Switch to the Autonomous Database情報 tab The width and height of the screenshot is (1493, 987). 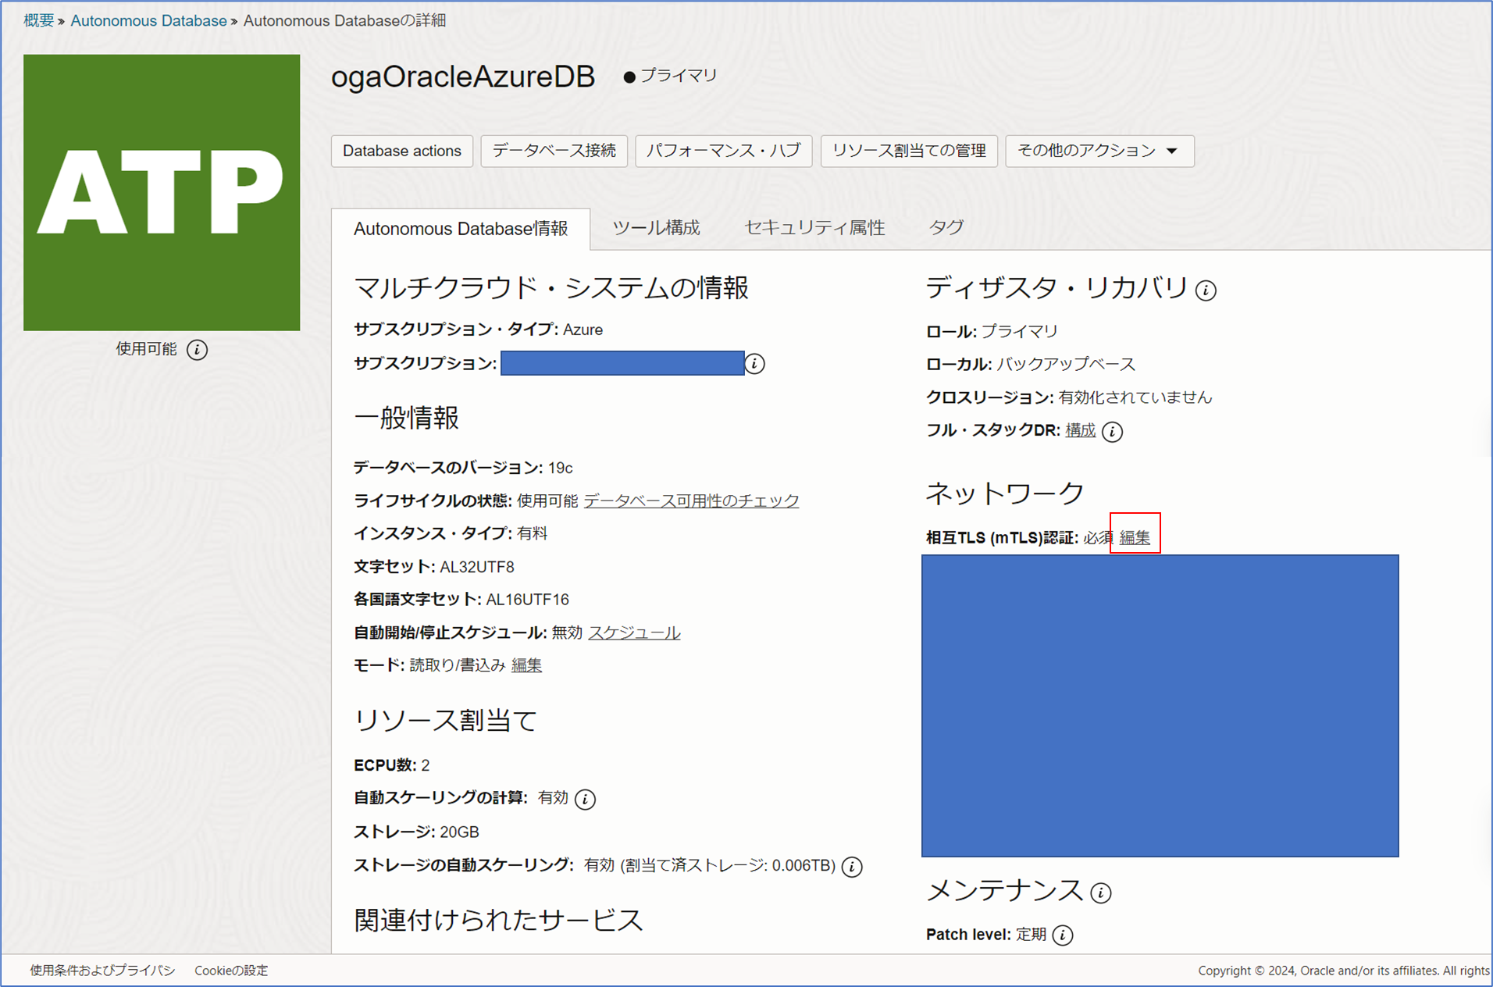coord(461,229)
